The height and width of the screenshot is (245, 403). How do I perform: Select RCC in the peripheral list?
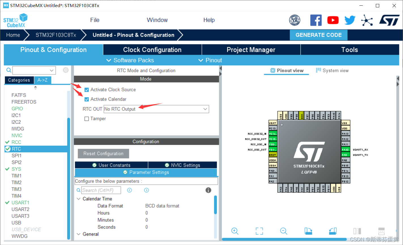(x=16, y=142)
